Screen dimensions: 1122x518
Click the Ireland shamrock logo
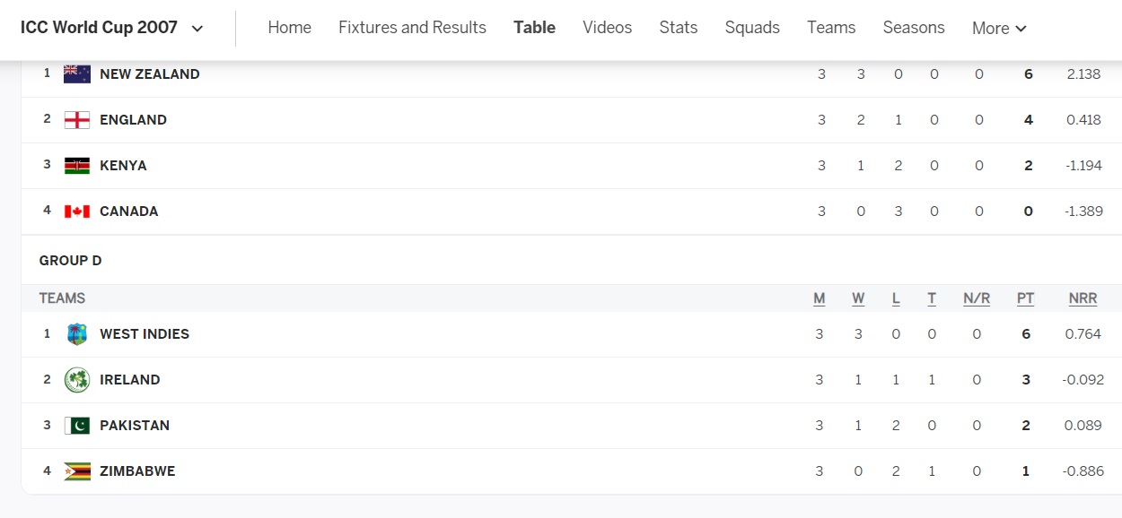77,380
